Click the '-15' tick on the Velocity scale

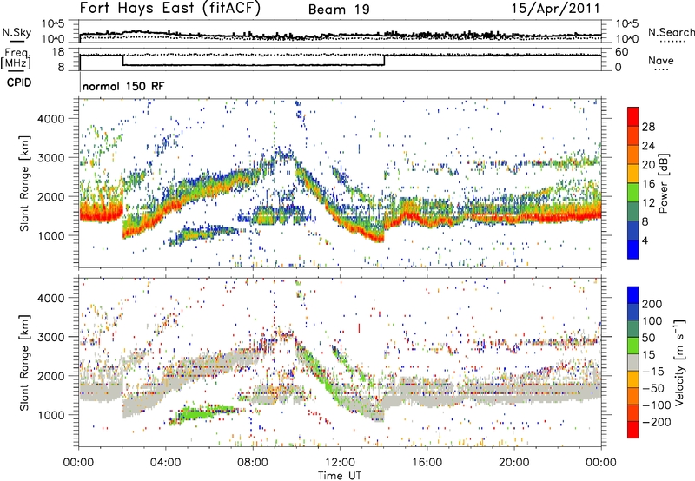point(653,371)
